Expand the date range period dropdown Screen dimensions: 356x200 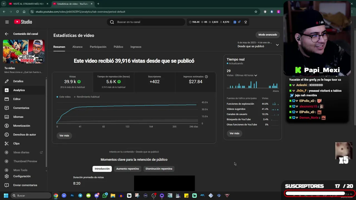(277, 45)
